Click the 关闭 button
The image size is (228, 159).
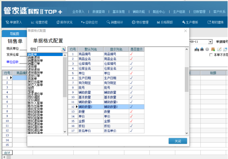click(x=178, y=141)
